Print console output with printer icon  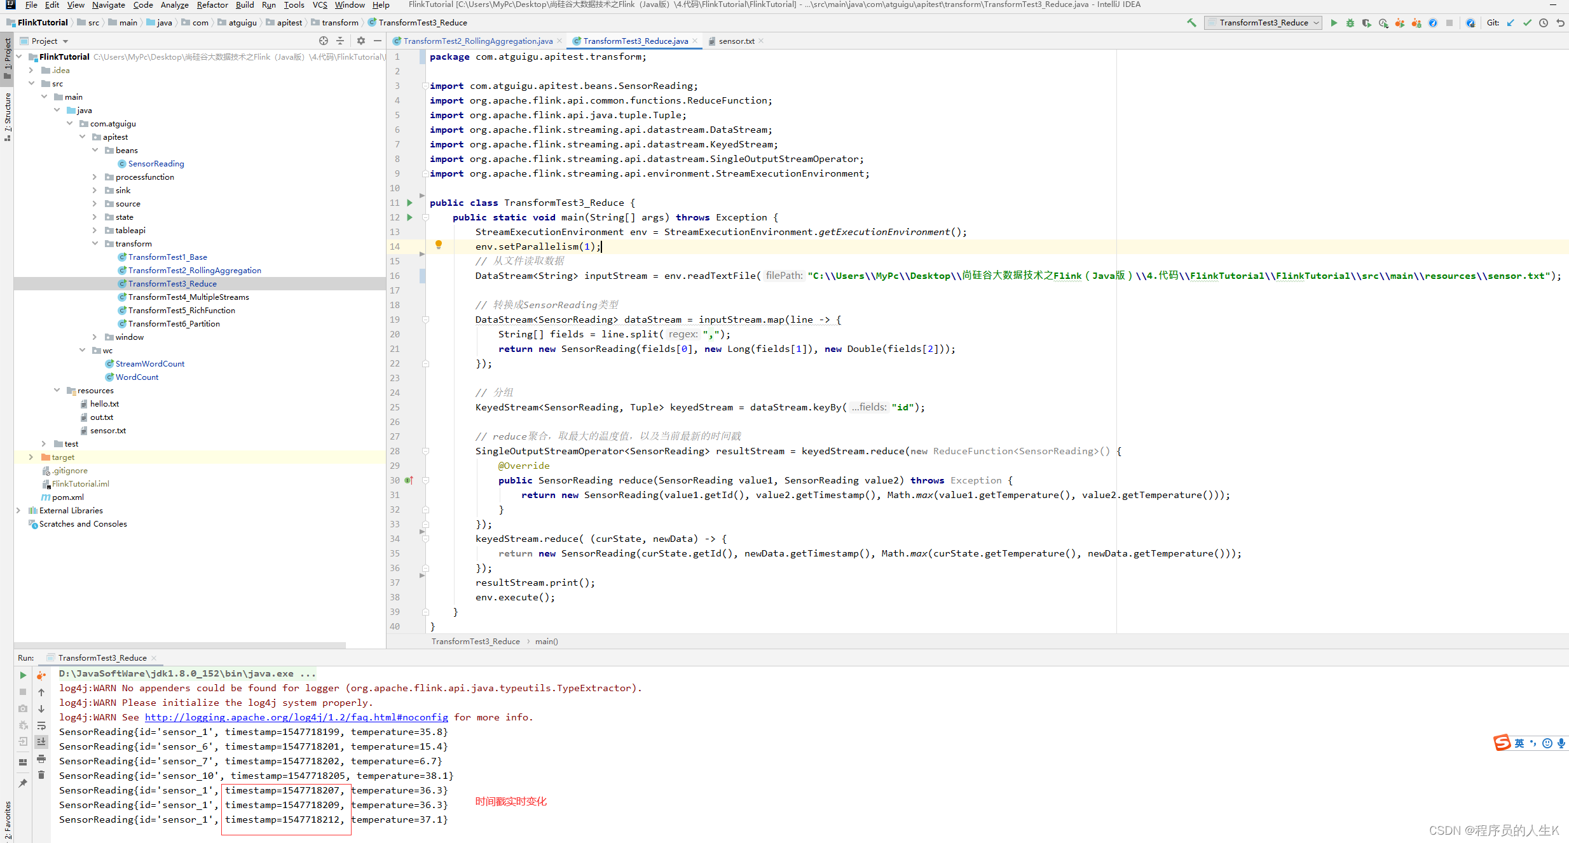pyautogui.click(x=41, y=759)
